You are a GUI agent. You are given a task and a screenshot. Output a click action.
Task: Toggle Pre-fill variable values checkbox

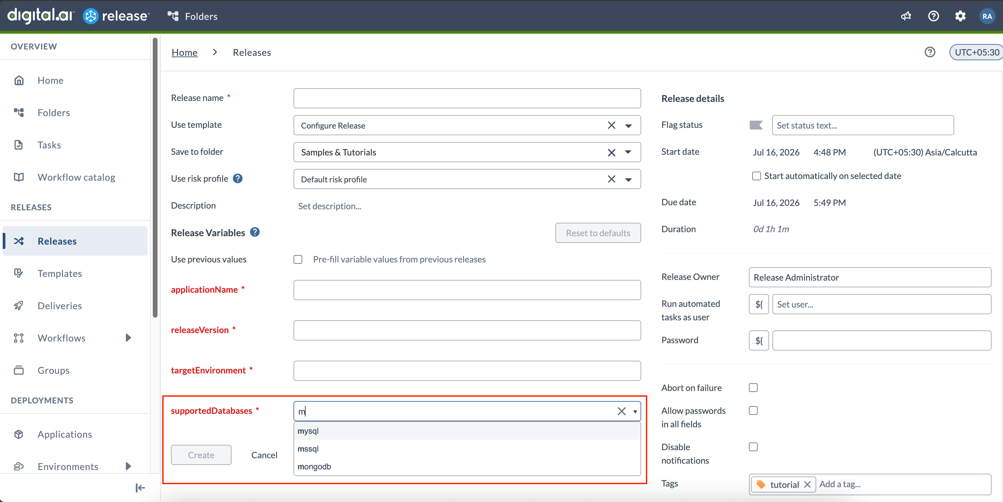click(298, 259)
